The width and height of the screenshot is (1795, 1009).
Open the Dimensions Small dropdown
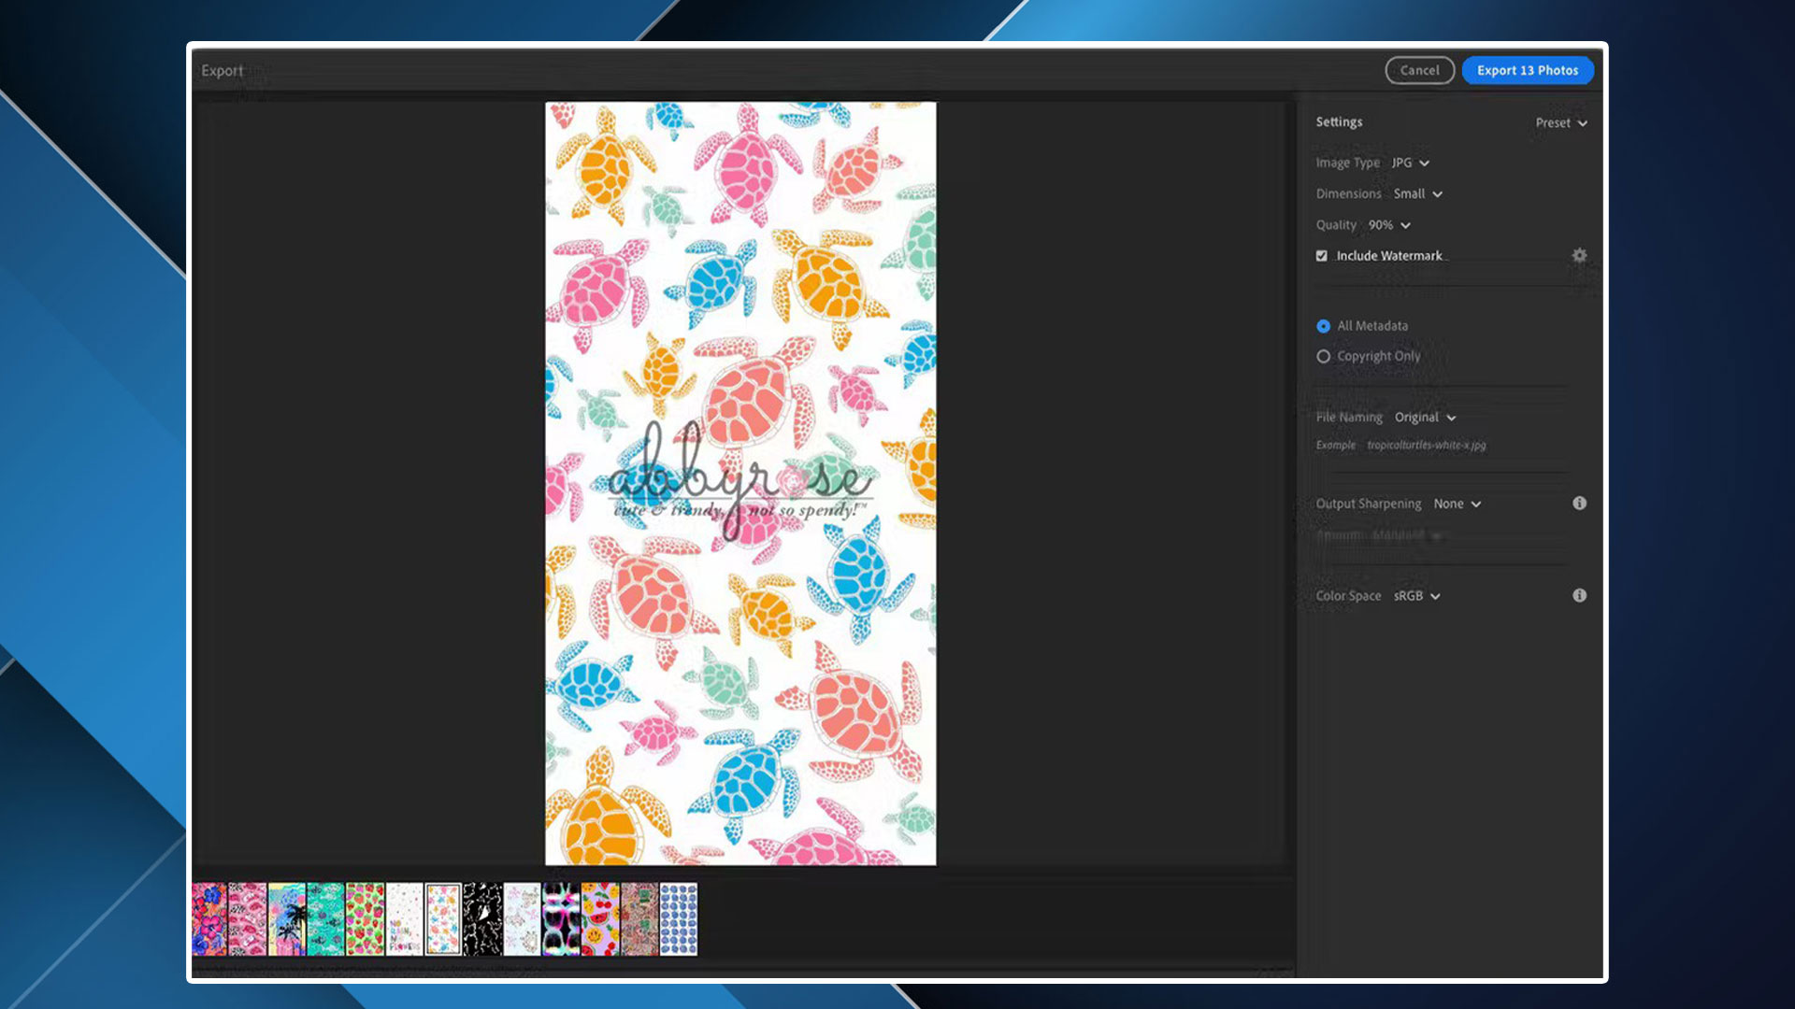pos(1418,193)
